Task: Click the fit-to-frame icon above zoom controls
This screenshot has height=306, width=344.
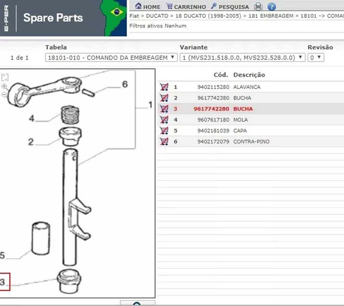Action: point(5,78)
